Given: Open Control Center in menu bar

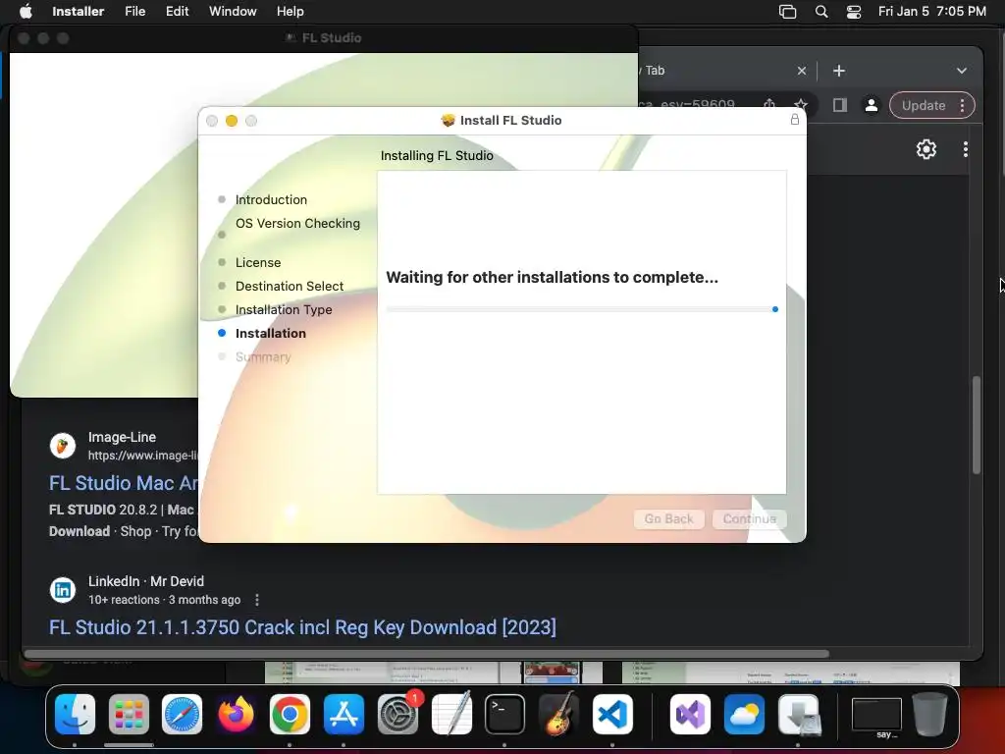Looking at the screenshot, I should tap(854, 12).
